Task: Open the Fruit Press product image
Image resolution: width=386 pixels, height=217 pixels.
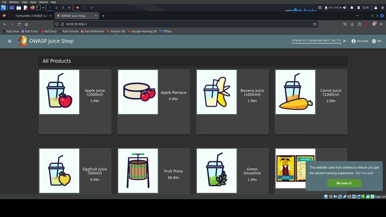Action: point(138,171)
